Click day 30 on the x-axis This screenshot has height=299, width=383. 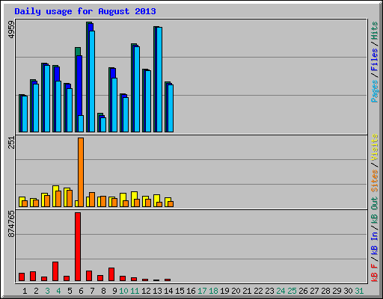(x=348, y=291)
